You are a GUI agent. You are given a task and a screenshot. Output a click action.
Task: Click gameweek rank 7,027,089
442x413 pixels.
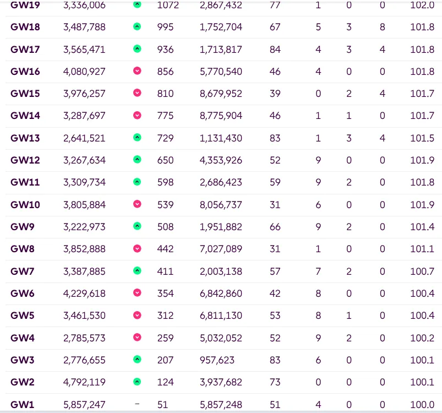[x=221, y=249]
